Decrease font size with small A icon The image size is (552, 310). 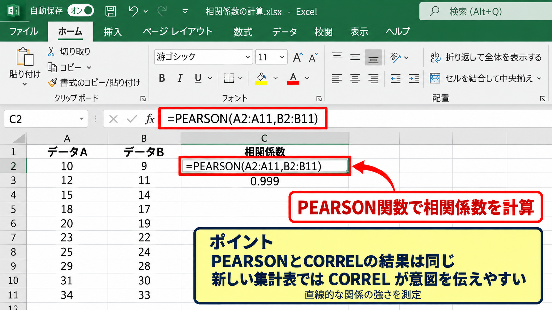[x=313, y=57]
